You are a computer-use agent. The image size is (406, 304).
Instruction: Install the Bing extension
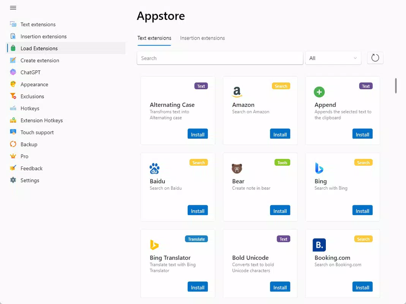point(362,210)
